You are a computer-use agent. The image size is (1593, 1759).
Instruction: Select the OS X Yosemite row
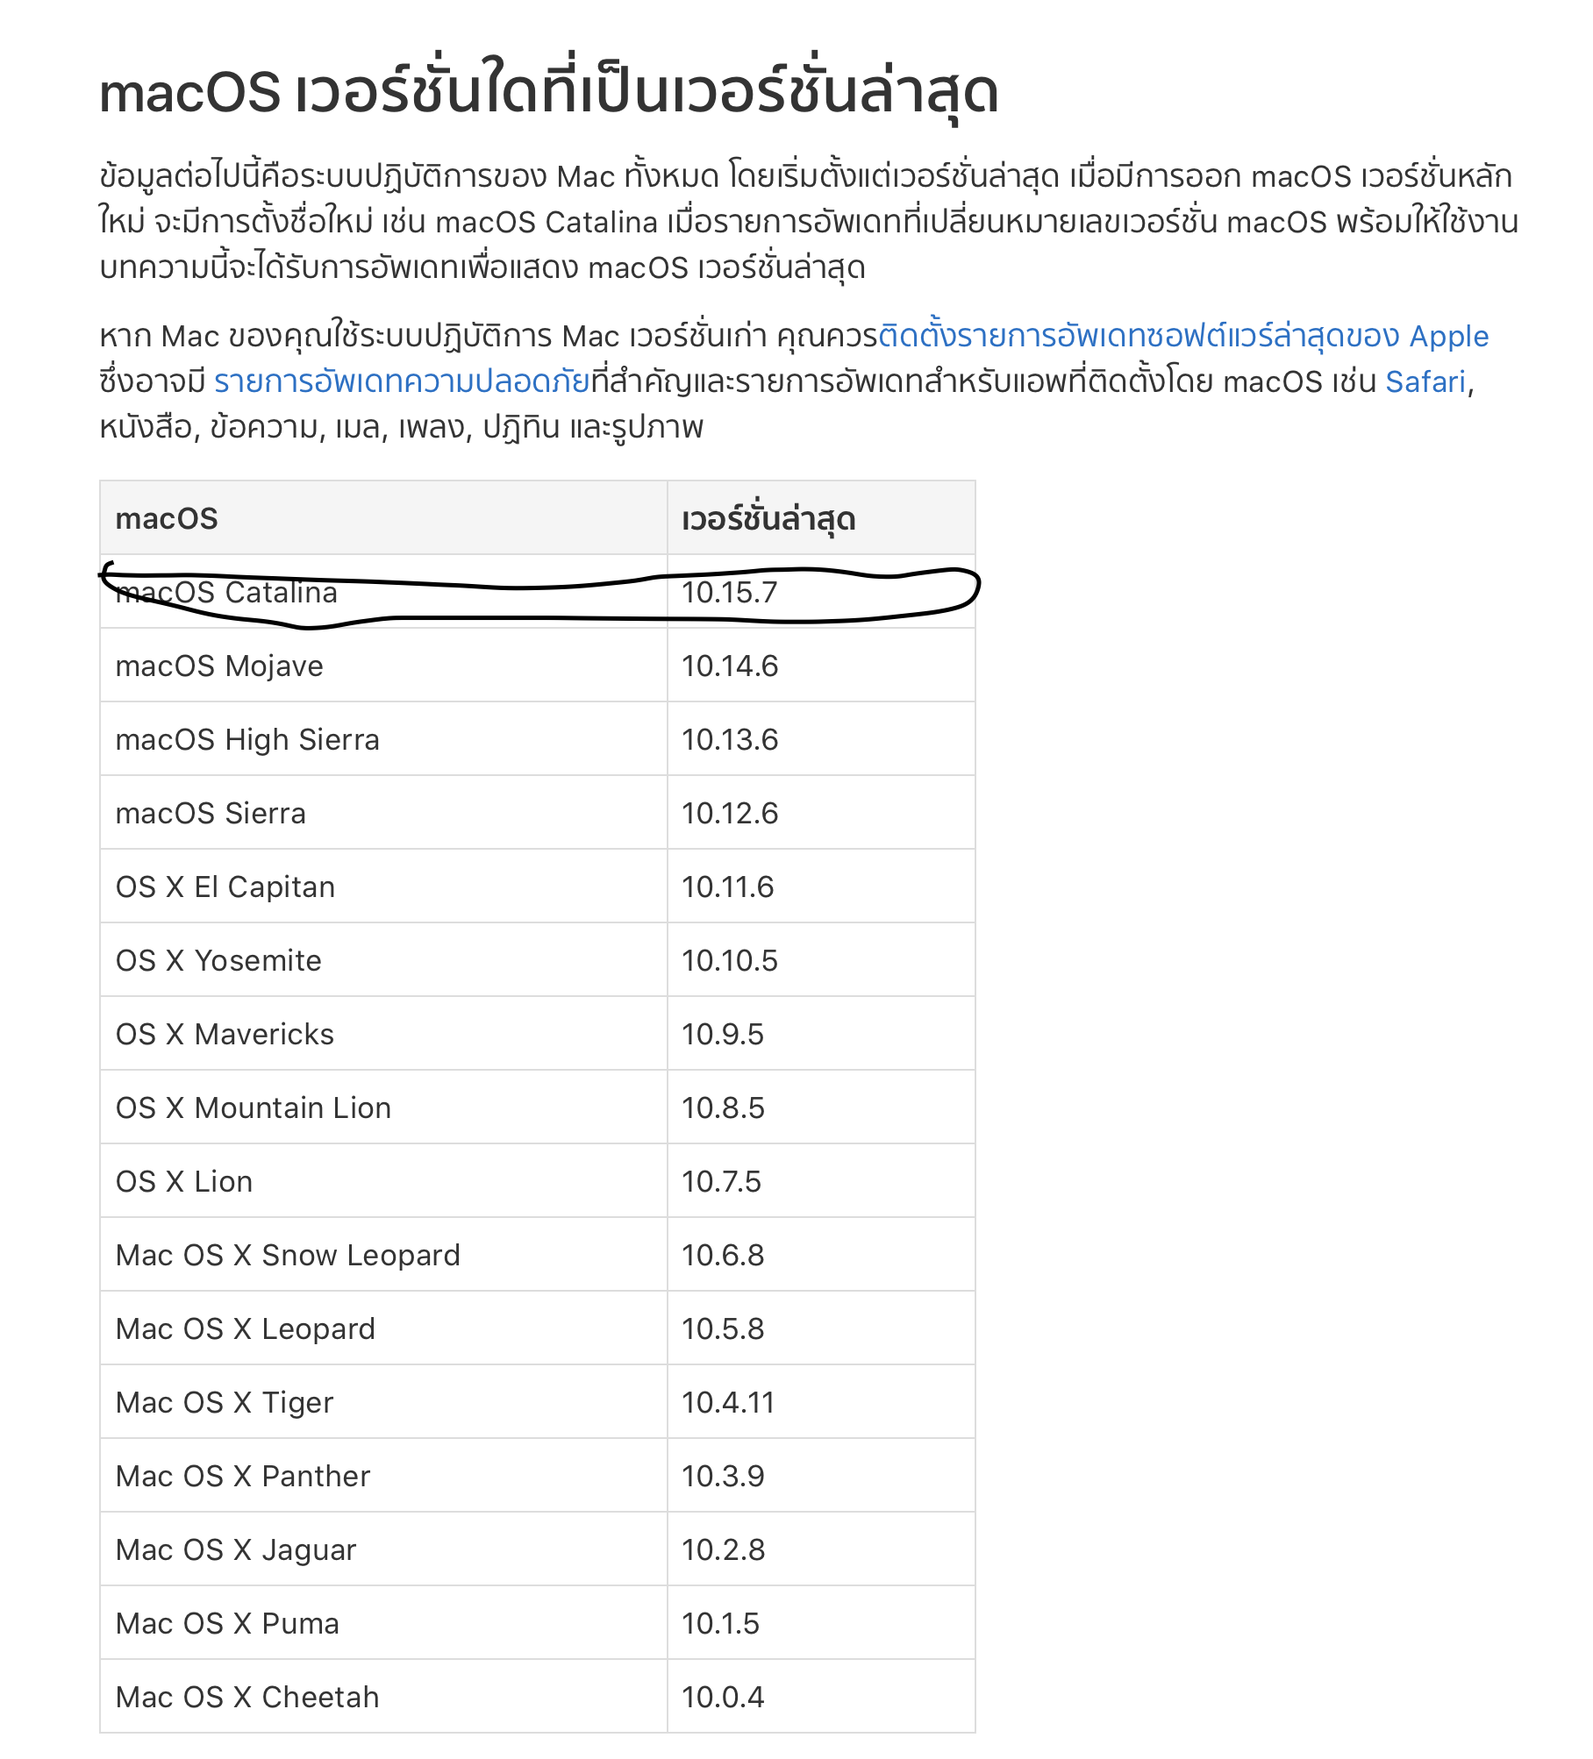pos(537,960)
